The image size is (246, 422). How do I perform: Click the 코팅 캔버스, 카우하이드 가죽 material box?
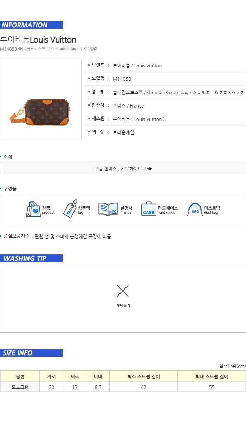coord(123,168)
